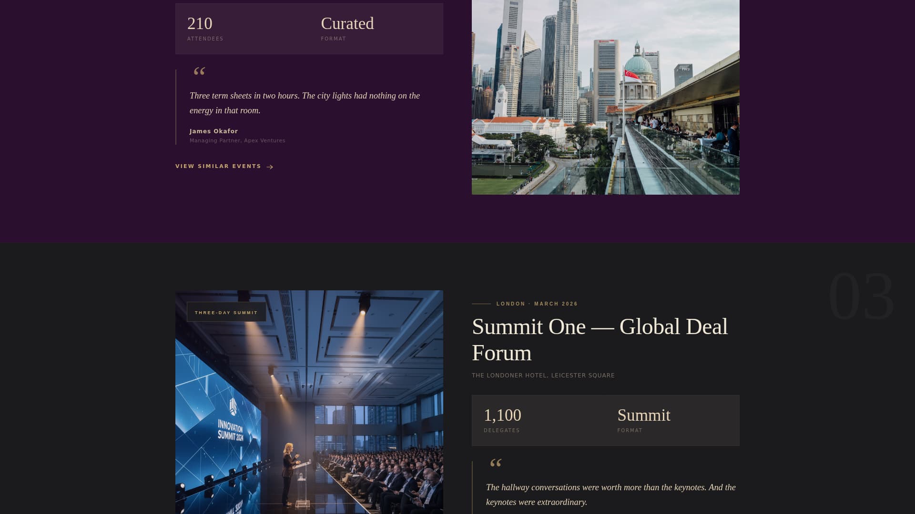Expand the Londoner Hotel venue details

[543, 375]
